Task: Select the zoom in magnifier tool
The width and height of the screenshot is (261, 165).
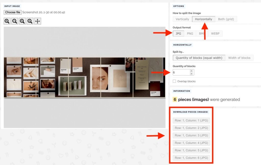Action: pyautogui.click(x=7, y=21)
